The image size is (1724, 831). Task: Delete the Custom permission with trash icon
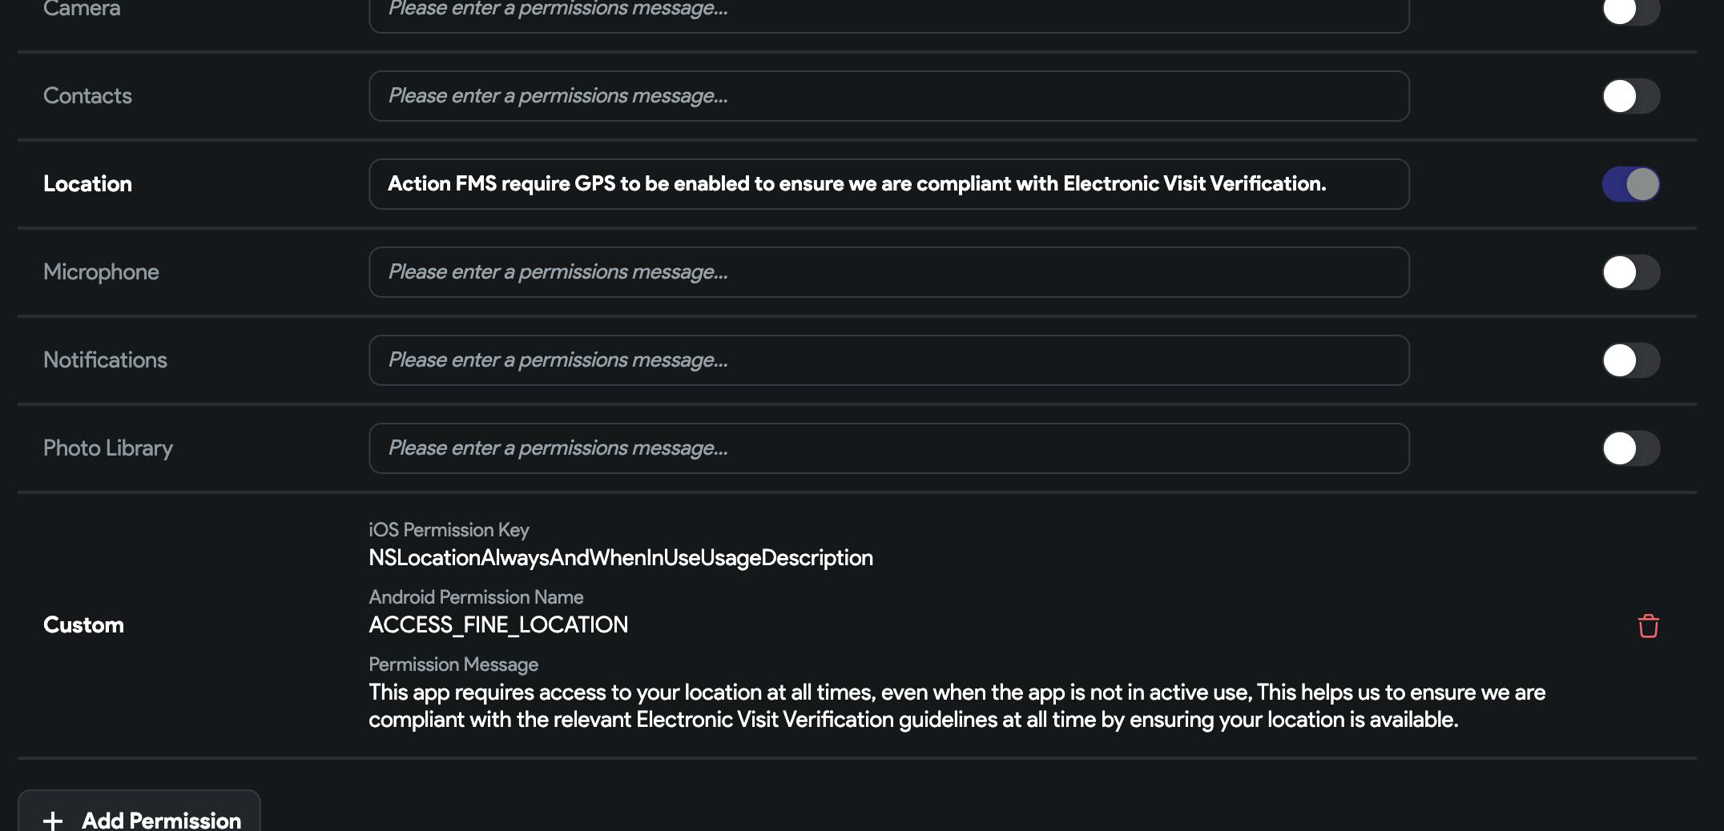coord(1648,625)
